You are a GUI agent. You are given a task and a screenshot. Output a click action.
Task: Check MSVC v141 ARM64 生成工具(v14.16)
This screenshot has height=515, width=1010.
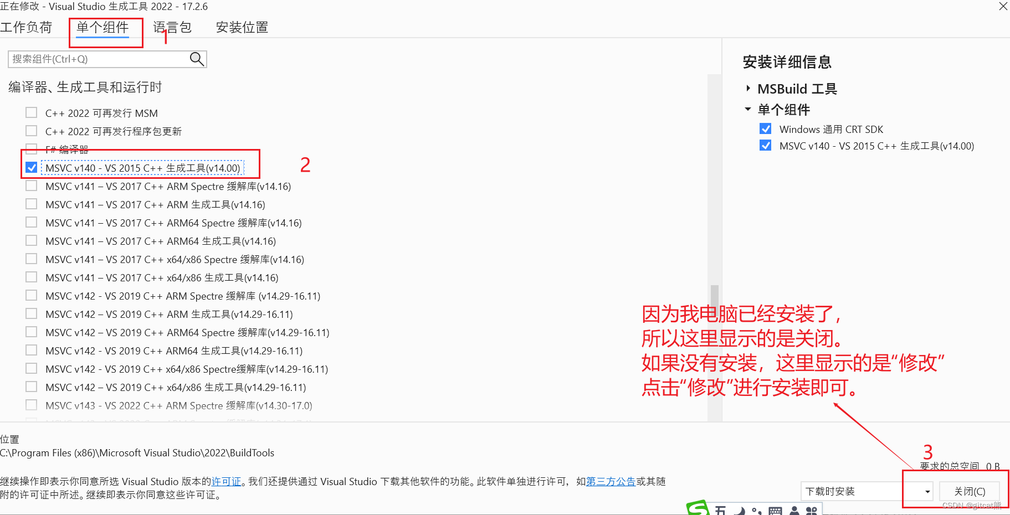point(32,241)
